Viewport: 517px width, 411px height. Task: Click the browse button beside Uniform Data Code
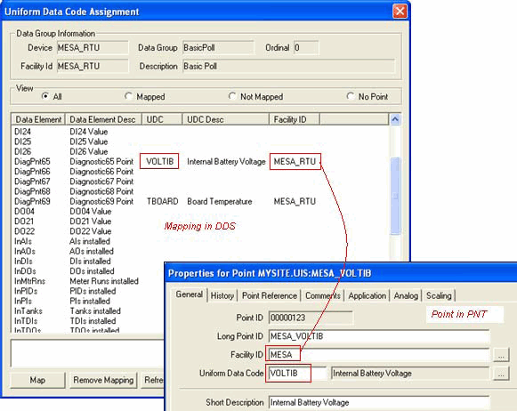coord(501,374)
